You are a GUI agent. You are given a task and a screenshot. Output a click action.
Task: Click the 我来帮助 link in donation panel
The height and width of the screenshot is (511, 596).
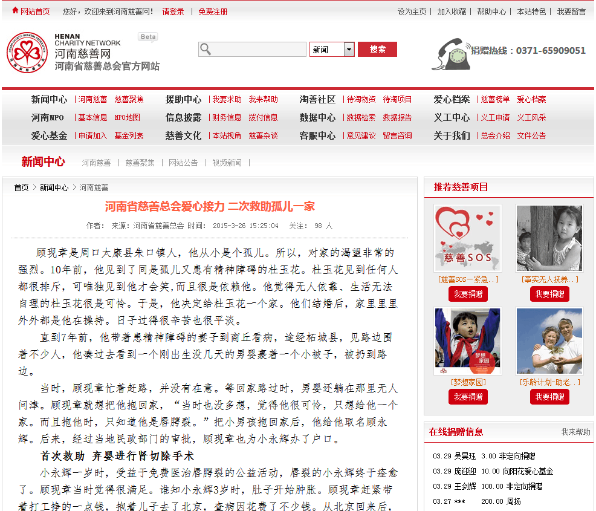coord(575,432)
